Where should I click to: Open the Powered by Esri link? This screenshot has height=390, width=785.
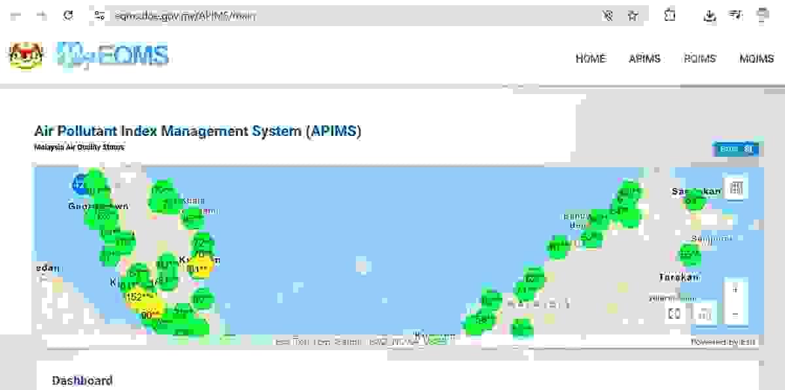(x=724, y=342)
